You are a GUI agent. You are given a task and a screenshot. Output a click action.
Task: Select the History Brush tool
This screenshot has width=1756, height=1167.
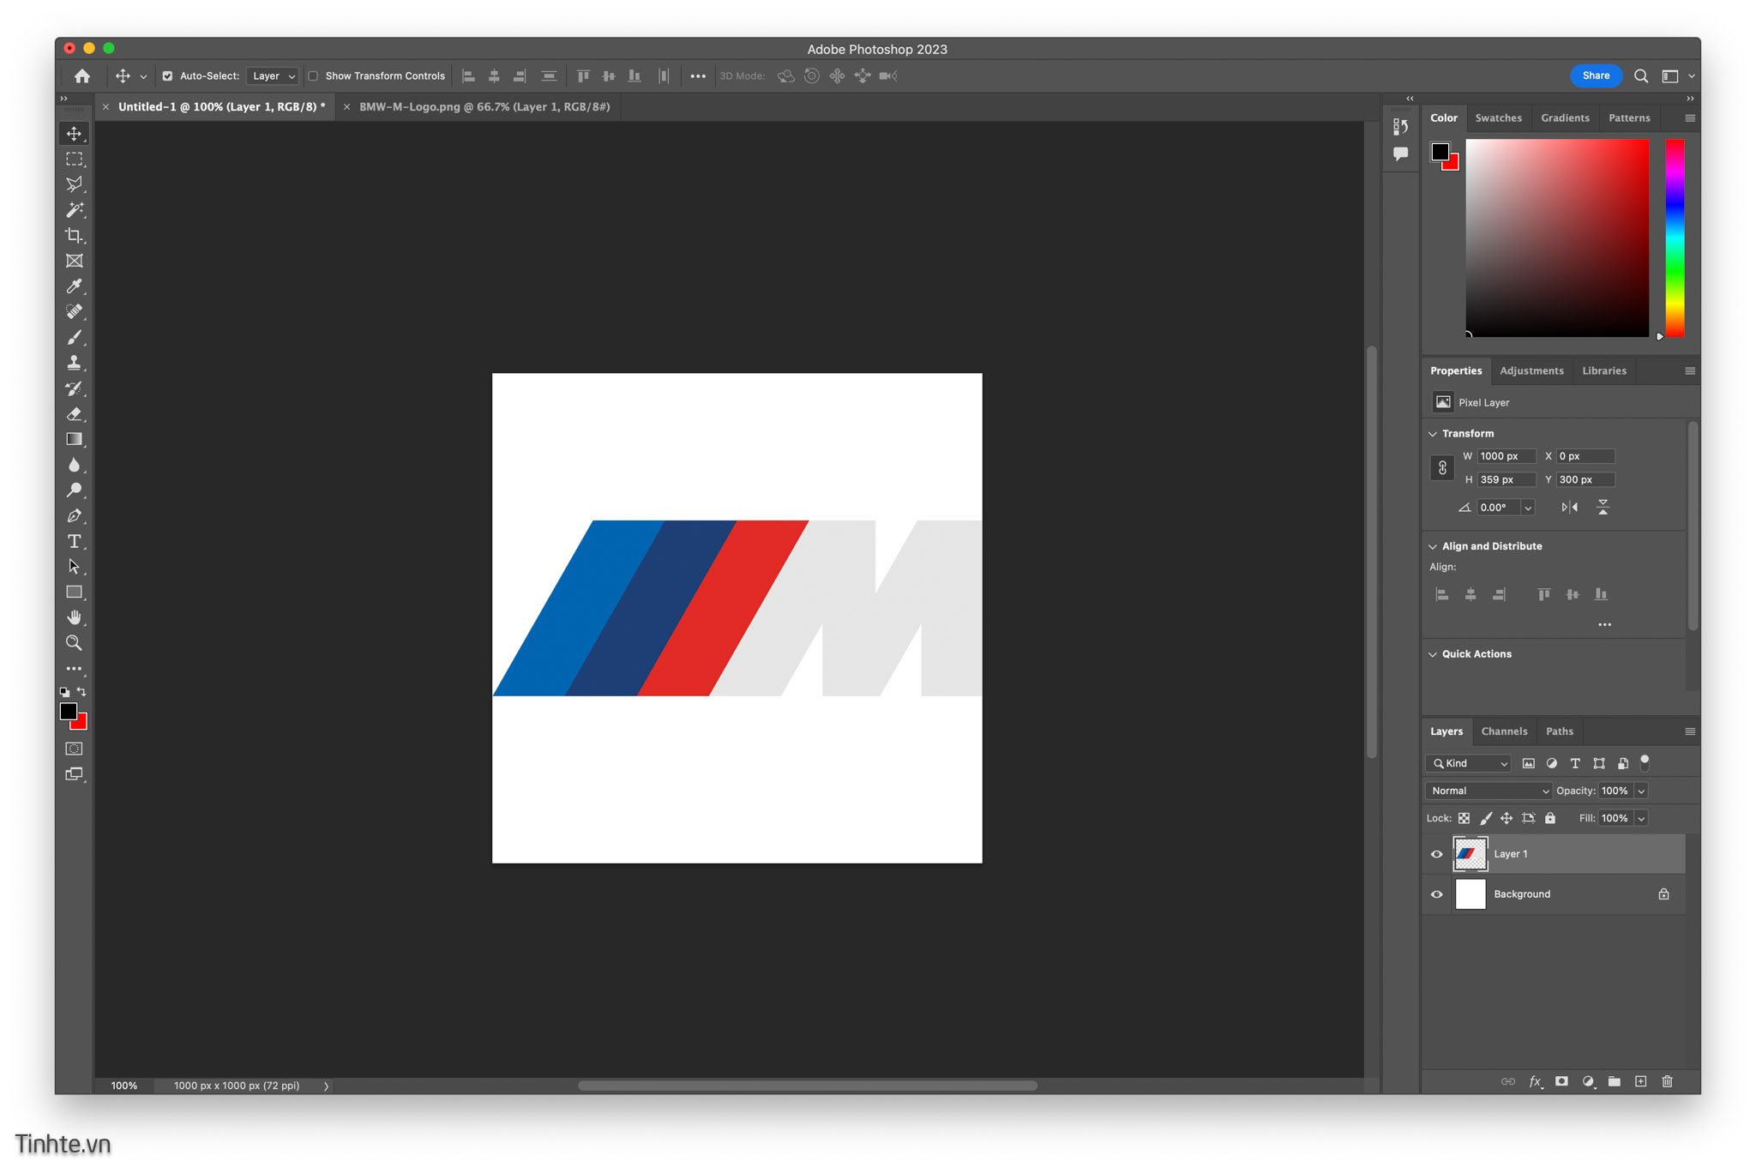75,388
